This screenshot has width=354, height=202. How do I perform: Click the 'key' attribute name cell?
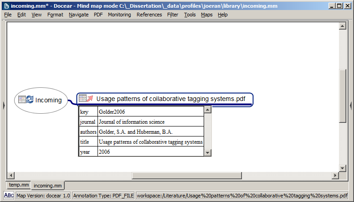(x=88, y=111)
